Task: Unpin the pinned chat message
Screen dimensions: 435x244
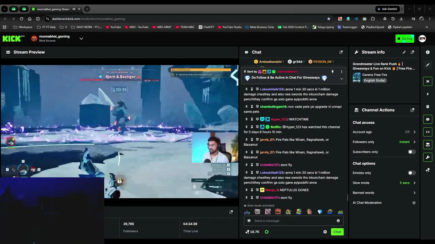Action: click(x=332, y=72)
